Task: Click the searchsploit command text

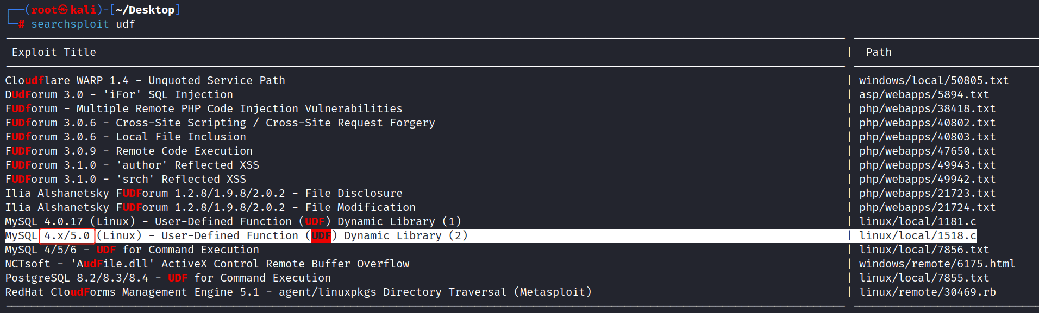Action: [70, 24]
